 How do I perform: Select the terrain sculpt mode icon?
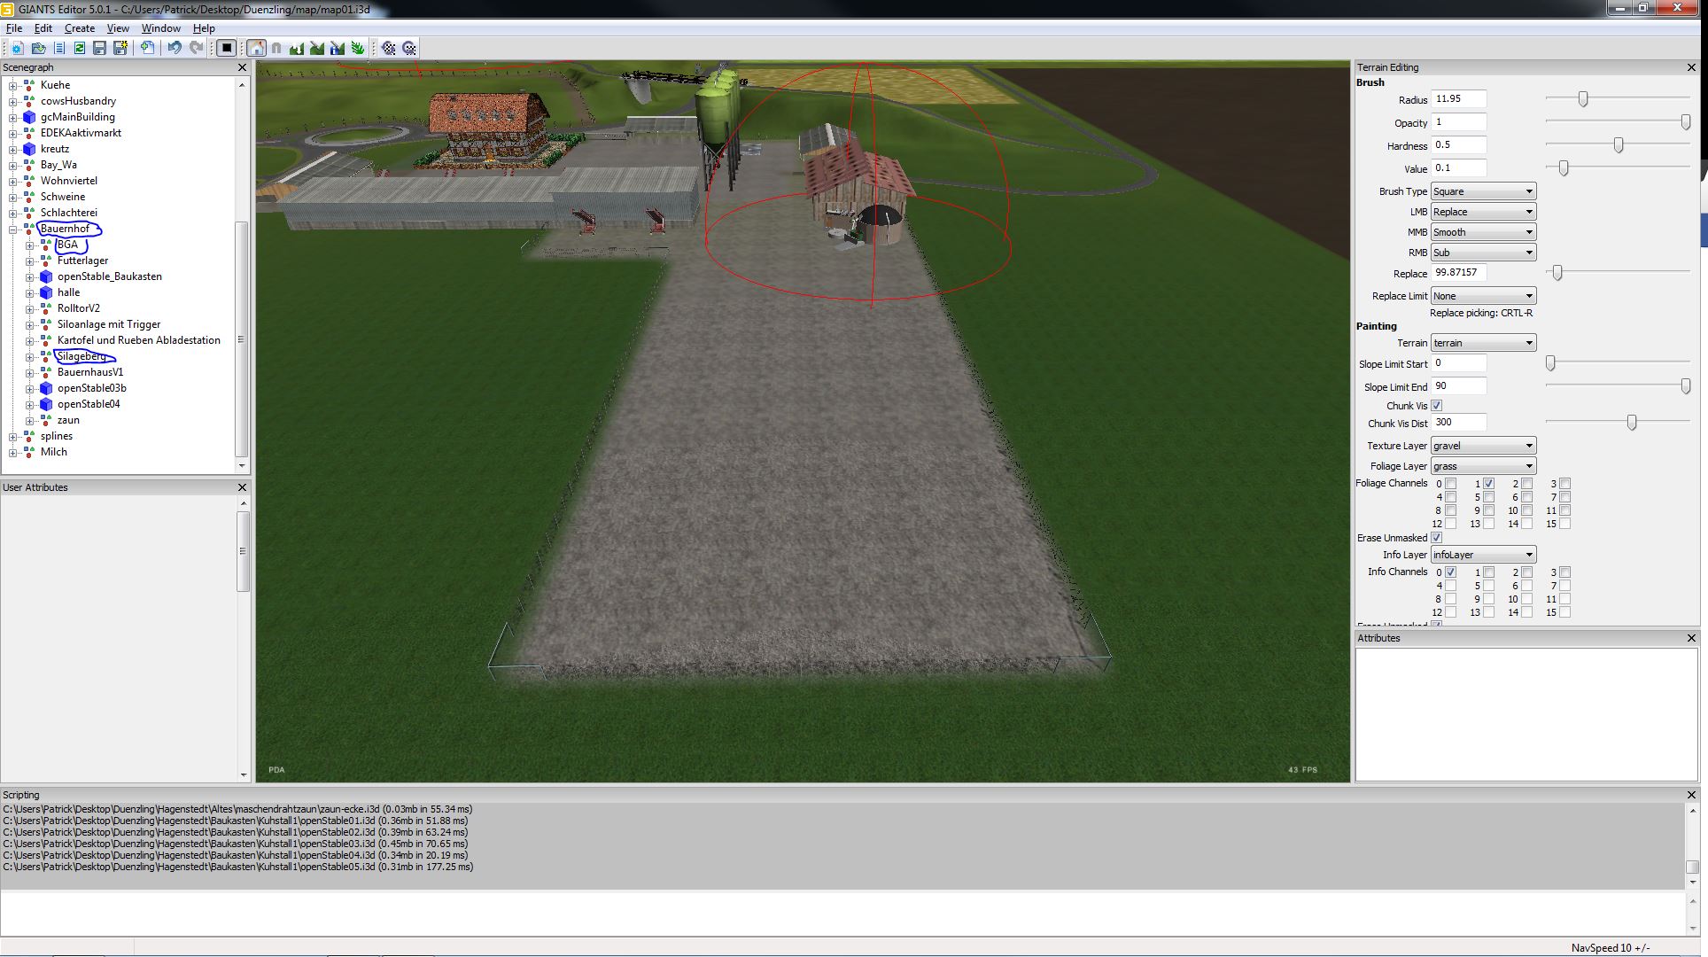pos(297,48)
